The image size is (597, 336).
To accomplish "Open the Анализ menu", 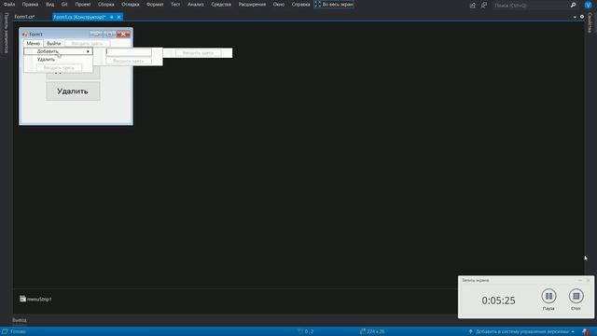I will pos(196,5).
